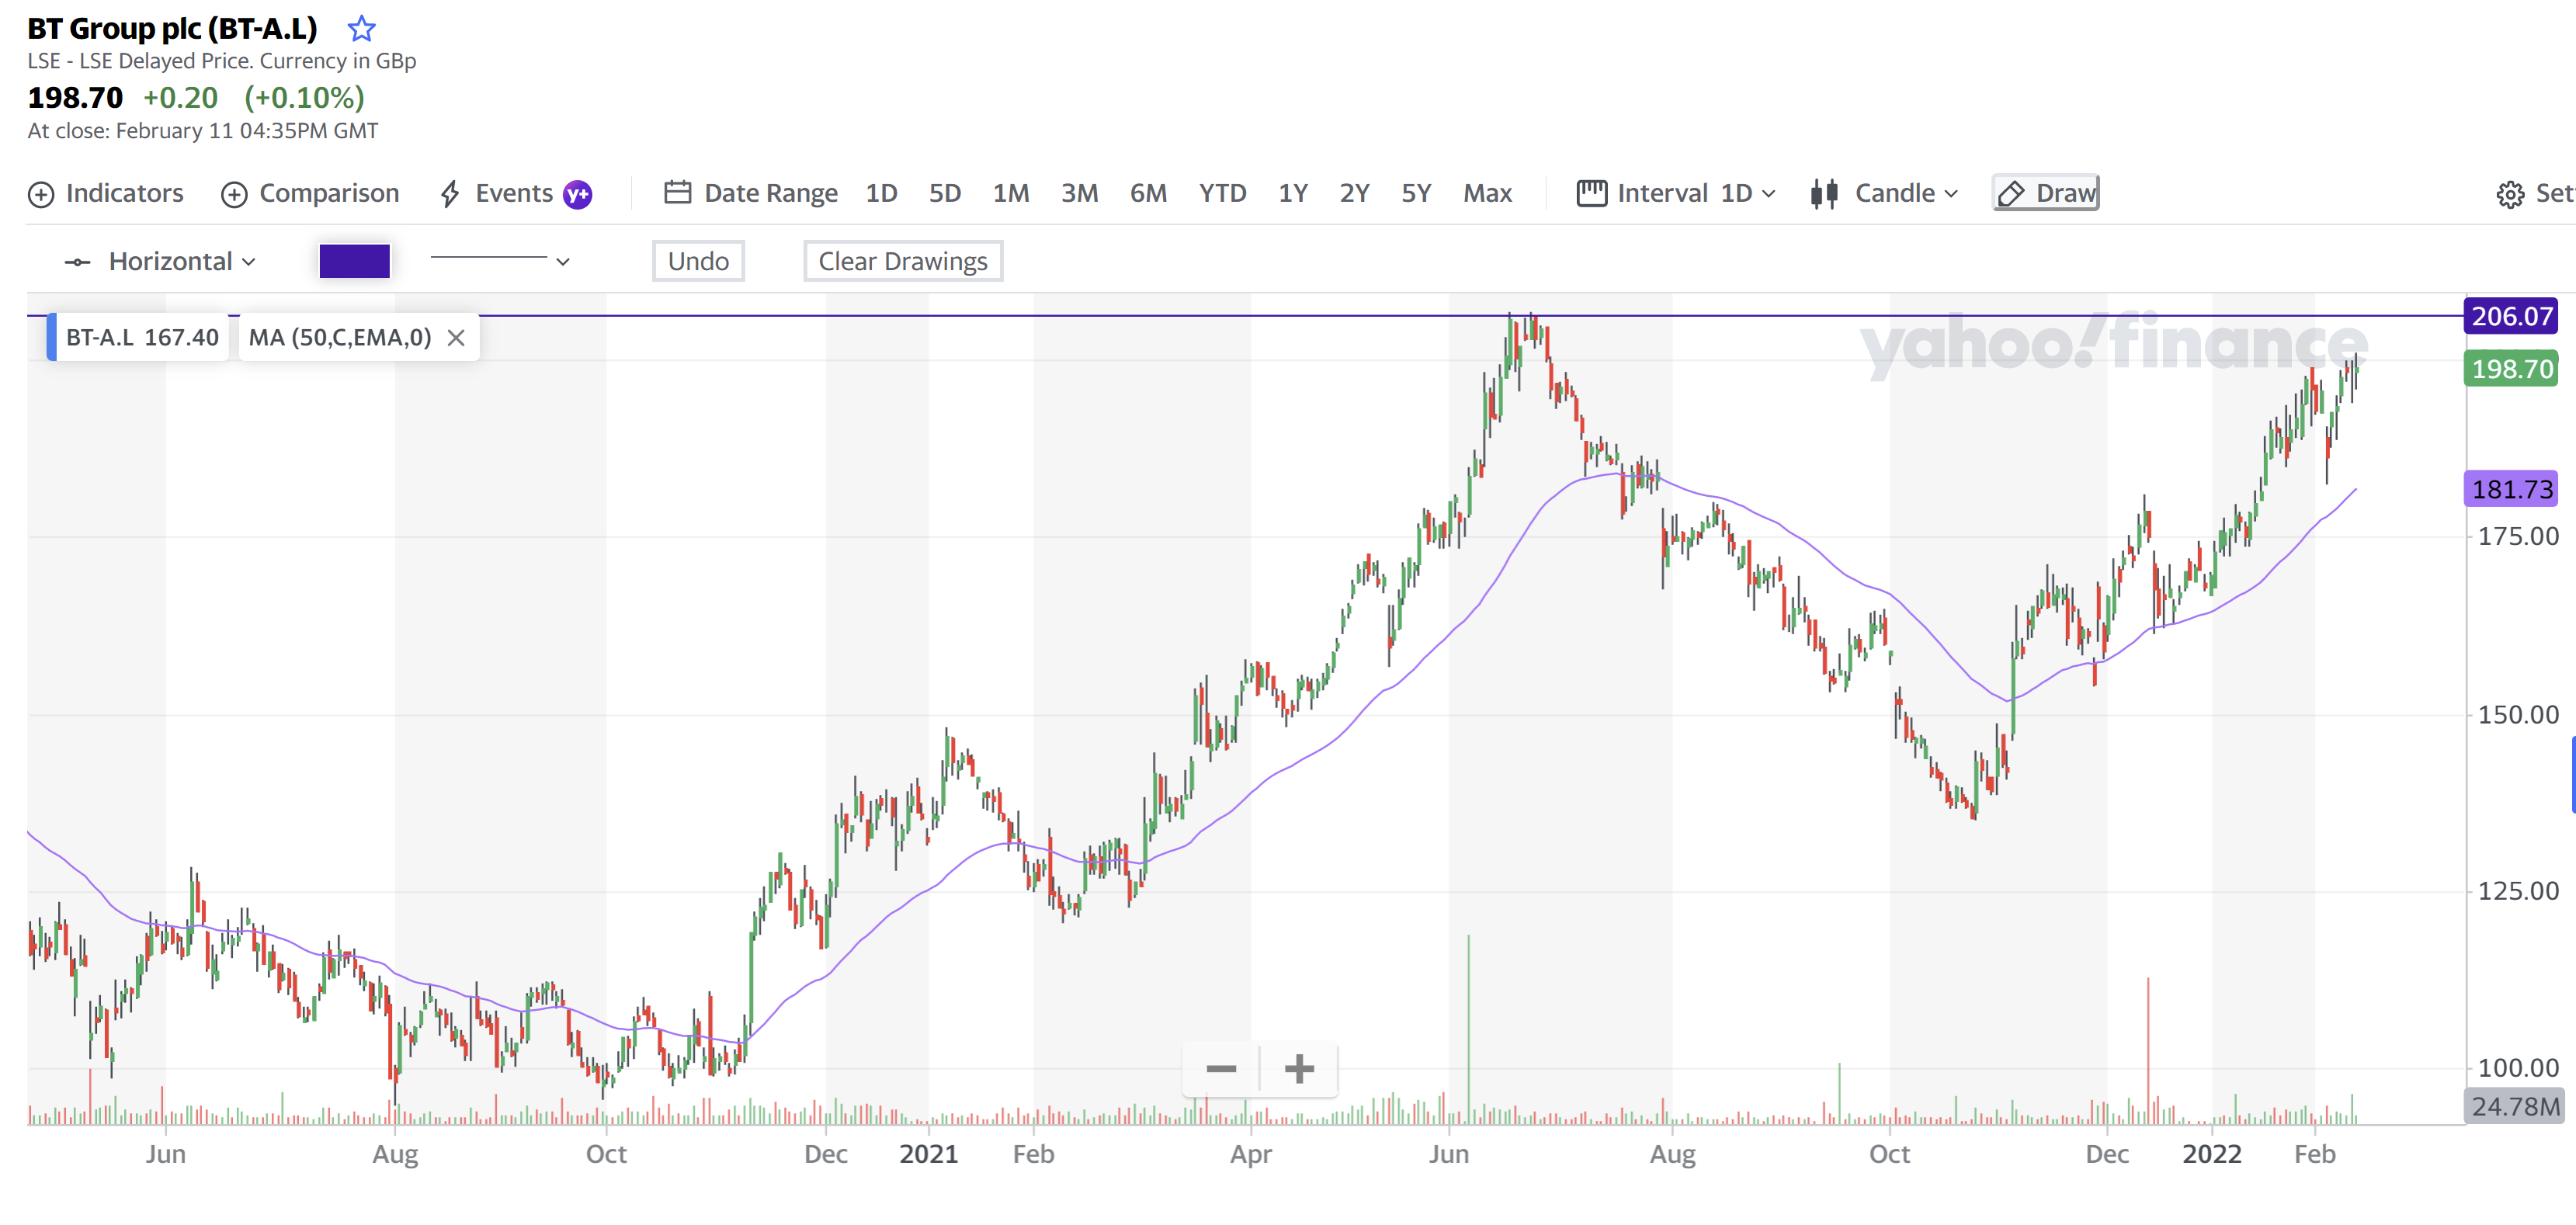Open the purple line color swatch
Viewport: 2576px width, 1225px height.
(x=354, y=261)
